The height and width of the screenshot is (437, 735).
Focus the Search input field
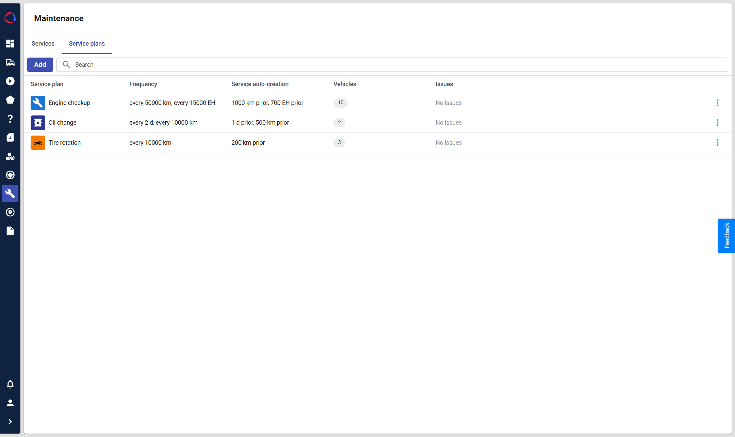click(x=392, y=65)
